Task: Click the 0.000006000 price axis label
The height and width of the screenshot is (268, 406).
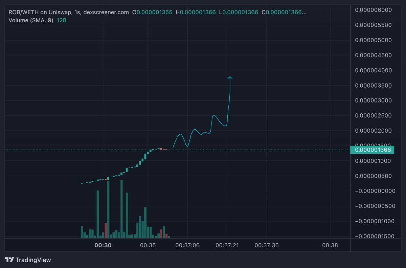Action: pyautogui.click(x=373, y=10)
